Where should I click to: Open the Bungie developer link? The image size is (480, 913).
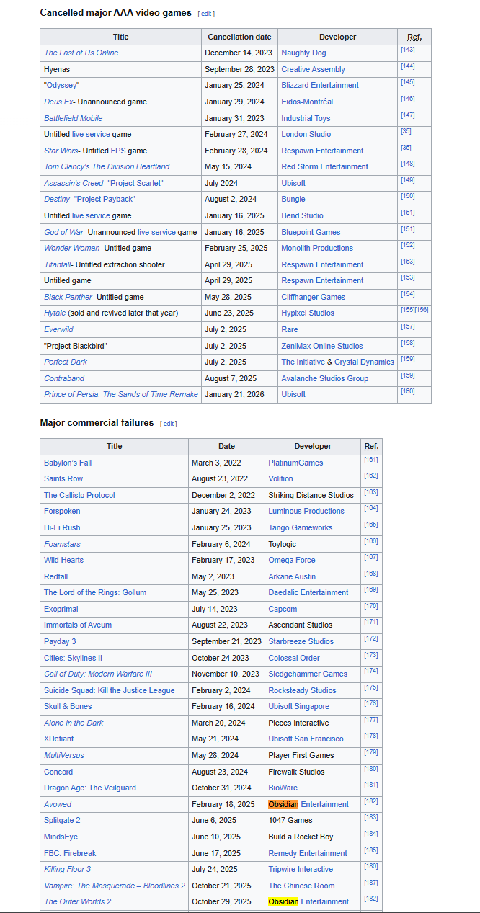tap(293, 199)
